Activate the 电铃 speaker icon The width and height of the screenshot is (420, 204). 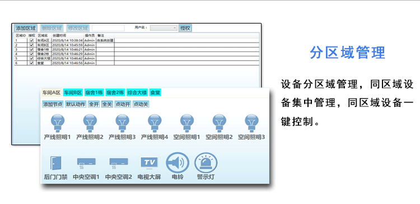pyautogui.click(x=178, y=163)
